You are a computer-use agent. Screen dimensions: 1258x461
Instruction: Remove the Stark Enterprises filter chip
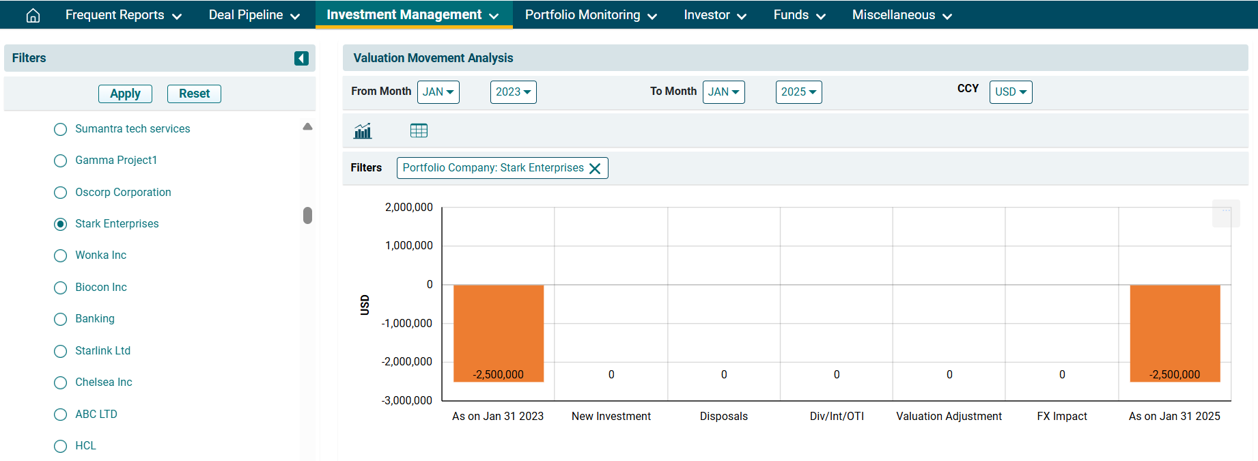tap(595, 169)
